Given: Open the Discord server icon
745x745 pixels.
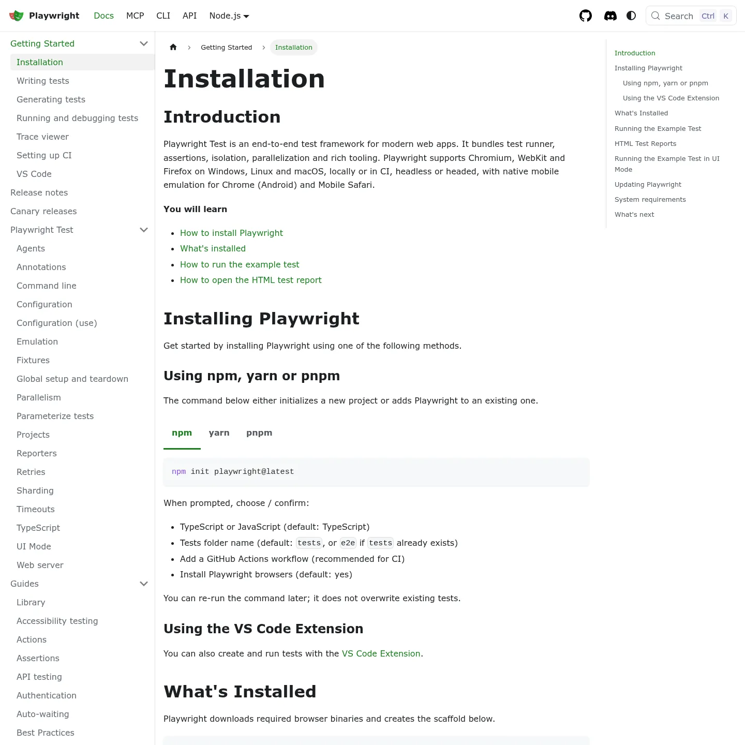Looking at the screenshot, I should (610, 16).
